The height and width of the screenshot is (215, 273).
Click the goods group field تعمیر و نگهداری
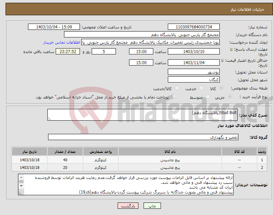(x=143, y=137)
